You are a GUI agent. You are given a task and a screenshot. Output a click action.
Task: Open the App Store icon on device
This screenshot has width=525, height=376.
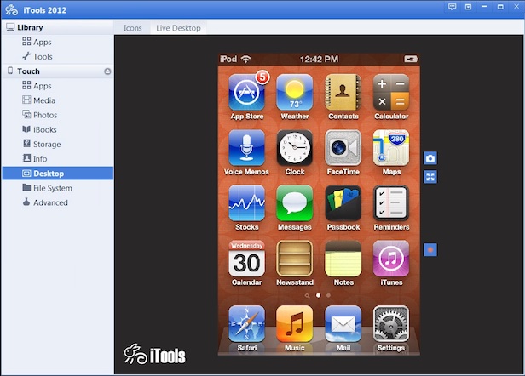click(x=246, y=92)
